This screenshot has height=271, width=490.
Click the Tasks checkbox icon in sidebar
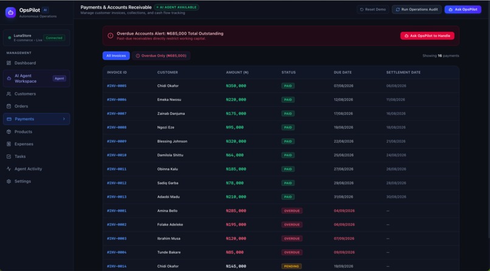point(9,156)
